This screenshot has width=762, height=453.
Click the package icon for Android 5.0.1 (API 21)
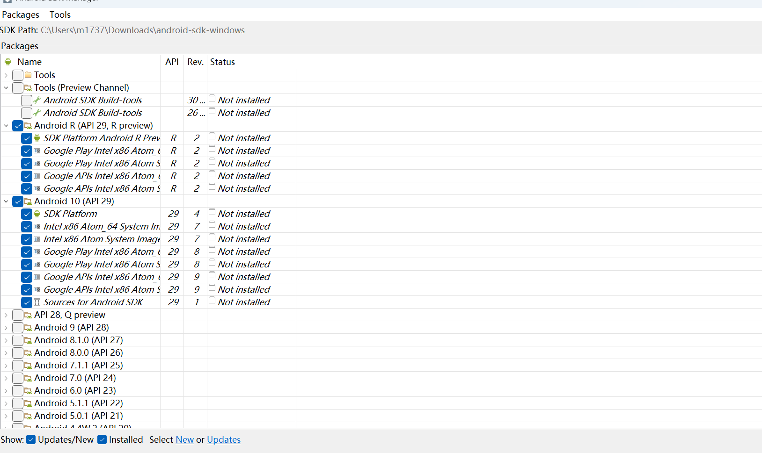tap(28, 416)
